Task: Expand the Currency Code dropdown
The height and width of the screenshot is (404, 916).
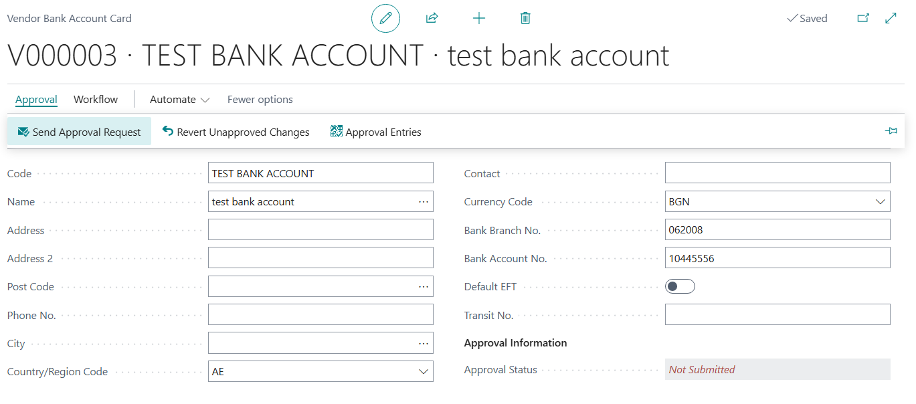Action: pyautogui.click(x=879, y=201)
